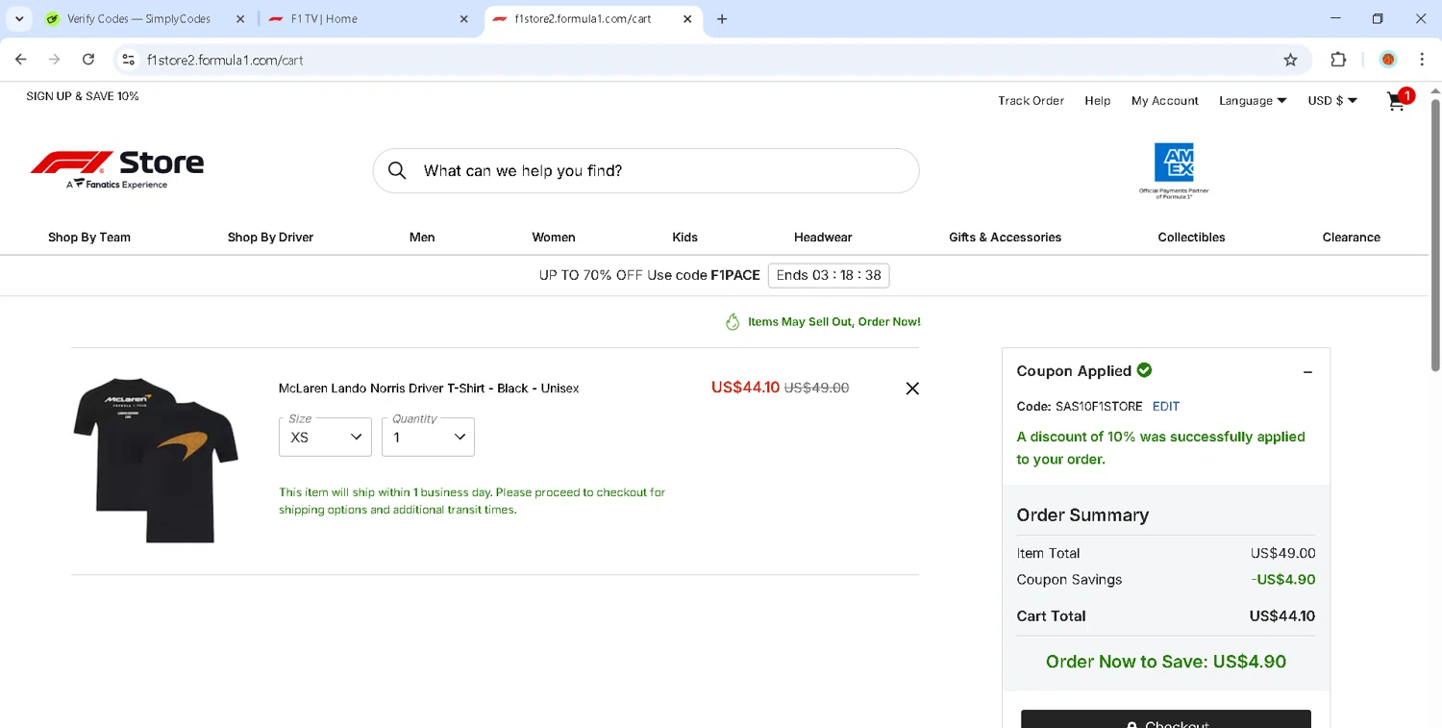
Task: Edit the coupon code SAS10F1STORE
Action: coord(1166,407)
